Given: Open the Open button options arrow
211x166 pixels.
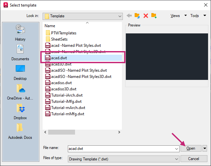Looking at the screenshot, I should coord(205,148).
